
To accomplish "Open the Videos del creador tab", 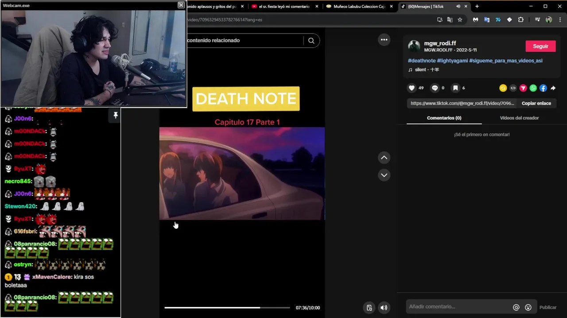I will pyautogui.click(x=519, y=118).
